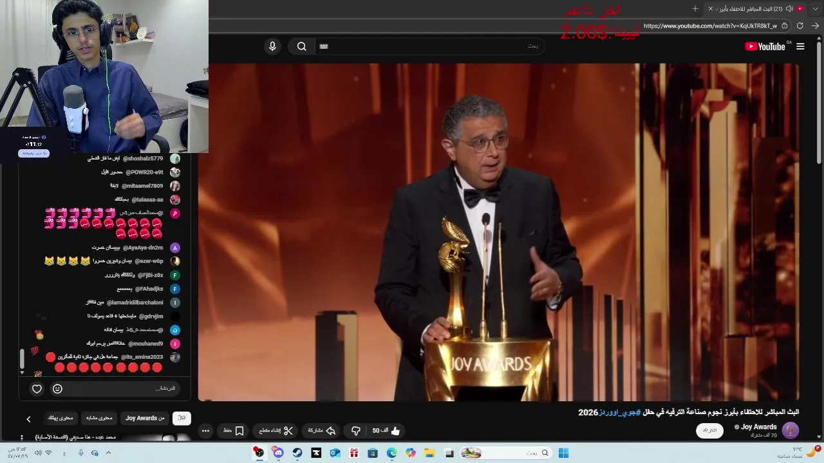The width and height of the screenshot is (824, 463).
Task: Click @FAhadjks chat message
Action: (x=140, y=289)
